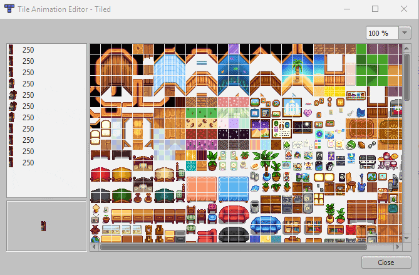Select the gray dumbbell tile

(x=371, y=145)
